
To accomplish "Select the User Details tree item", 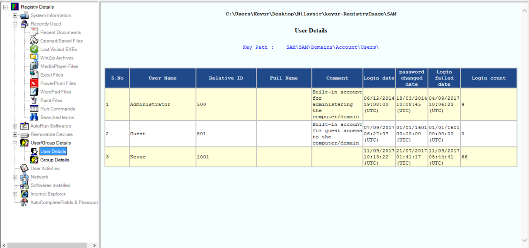I will click(x=53, y=152).
